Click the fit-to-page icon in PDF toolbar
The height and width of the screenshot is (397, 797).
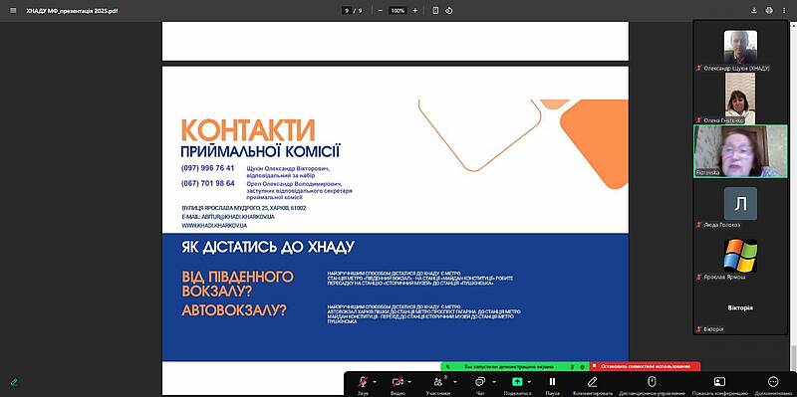[x=435, y=10]
